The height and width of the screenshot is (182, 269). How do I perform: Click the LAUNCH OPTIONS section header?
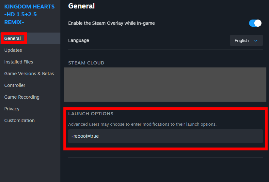pos(91,114)
